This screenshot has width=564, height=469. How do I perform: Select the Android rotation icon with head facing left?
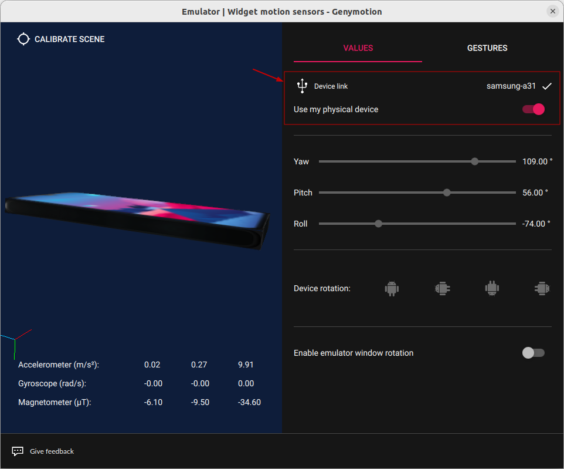(x=442, y=288)
